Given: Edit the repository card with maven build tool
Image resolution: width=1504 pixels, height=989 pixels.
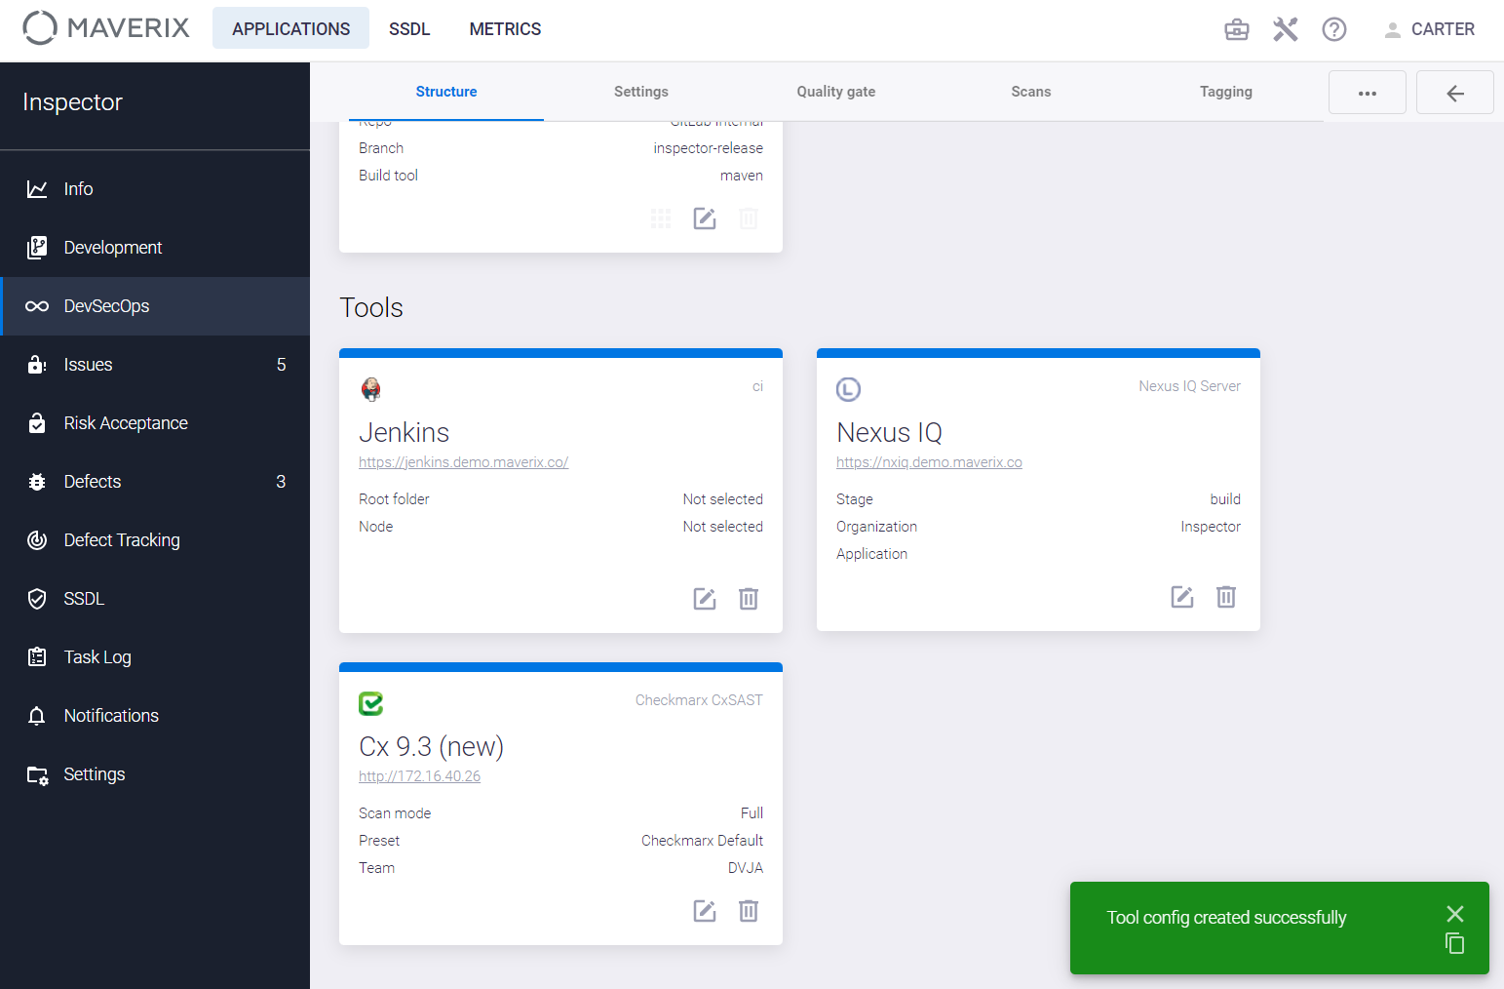Looking at the screenshot, I should 705,218.
